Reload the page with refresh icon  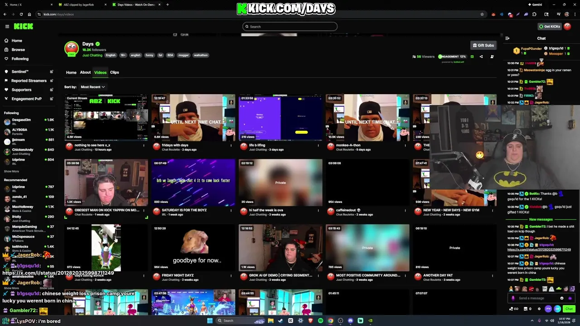tap(21, 14)
